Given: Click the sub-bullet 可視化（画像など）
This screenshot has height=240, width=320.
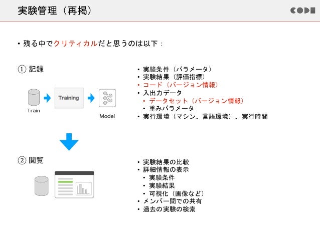Looking at the screenshot, I should tap(177, 193).
